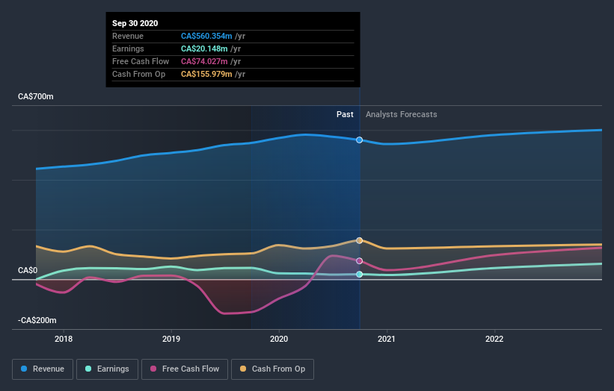Click the Sep 30 2020 tooltip date
Image resolution: width=614 pixels, height=391 pixels.
(135, 23)
